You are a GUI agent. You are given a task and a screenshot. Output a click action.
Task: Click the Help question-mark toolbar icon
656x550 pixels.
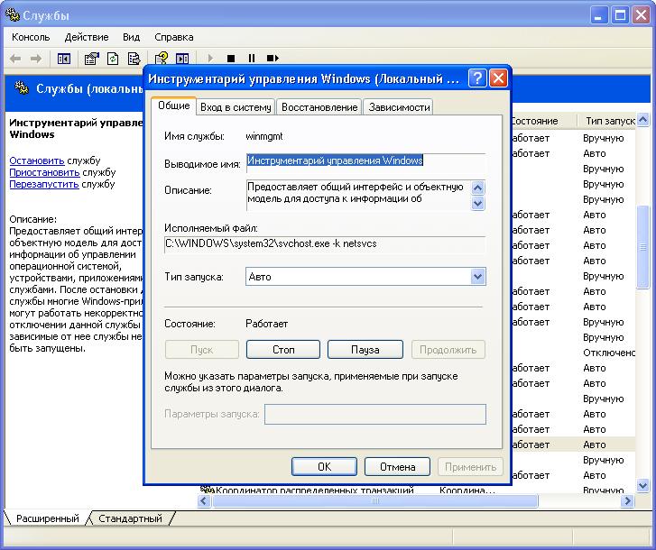162,59
